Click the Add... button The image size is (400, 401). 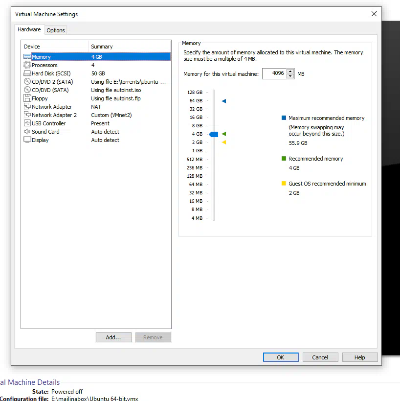click(113, 337)
